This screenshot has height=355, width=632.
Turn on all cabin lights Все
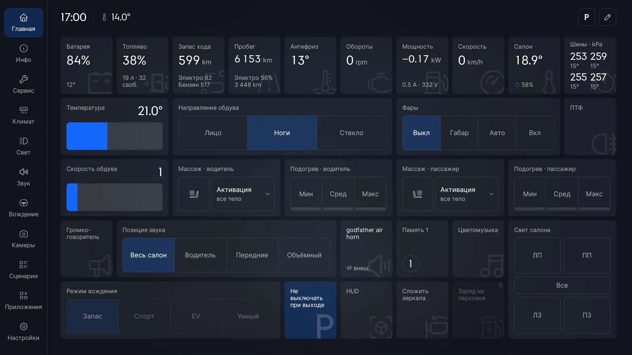pyautogui.click(x=562, y=285)
